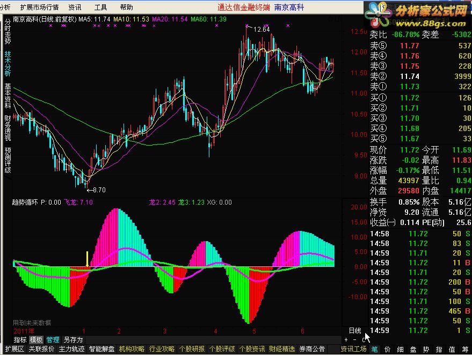Click the 12.64 high price marker

(x=262, y=30)
